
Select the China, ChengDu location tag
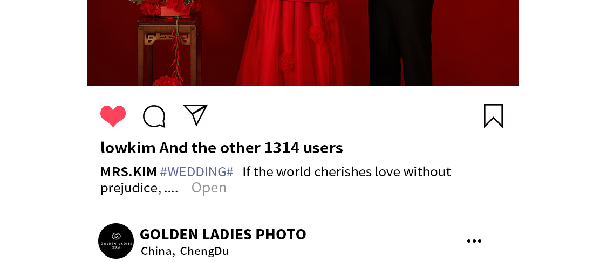click(x=185, y=251)
